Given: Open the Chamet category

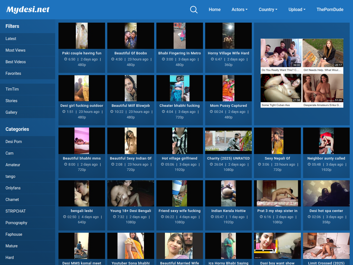Looking at the screenshot, I should point(12,200).
